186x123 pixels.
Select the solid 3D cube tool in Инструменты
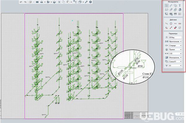(x=180, y=10)
